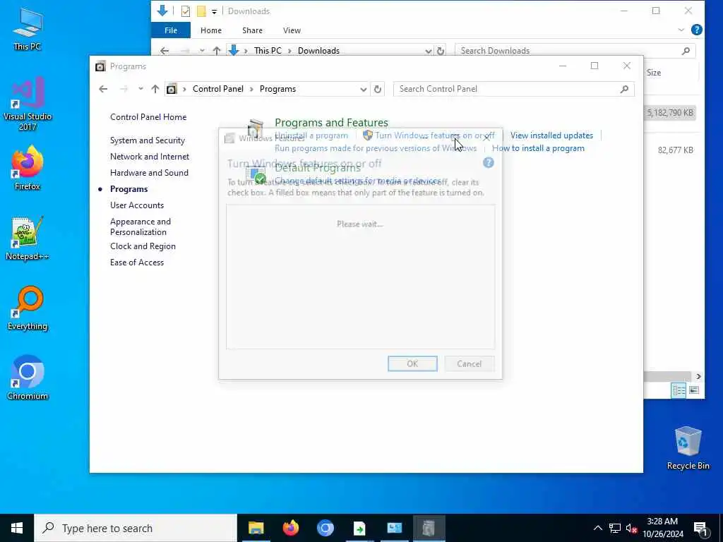Open Chromium from the taskbar
This screenshot has height=542, width=723.
tap(325, 528)
